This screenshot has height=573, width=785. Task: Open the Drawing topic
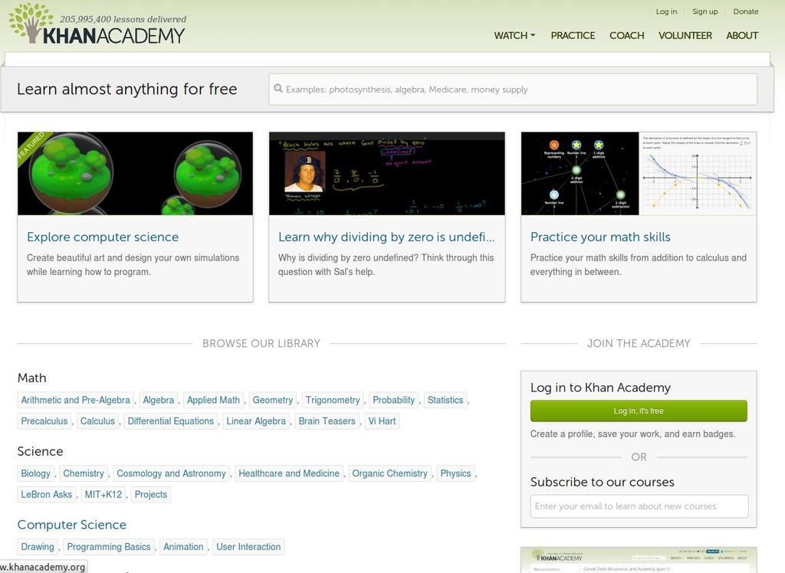(38, 546)
